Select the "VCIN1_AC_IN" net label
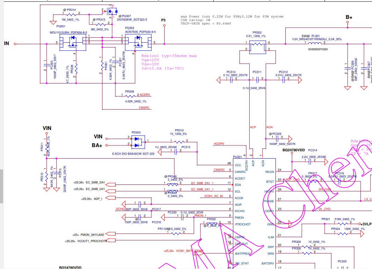Image resolution: width=372 pixels, height=269 pixels. (x=214, y=196)
